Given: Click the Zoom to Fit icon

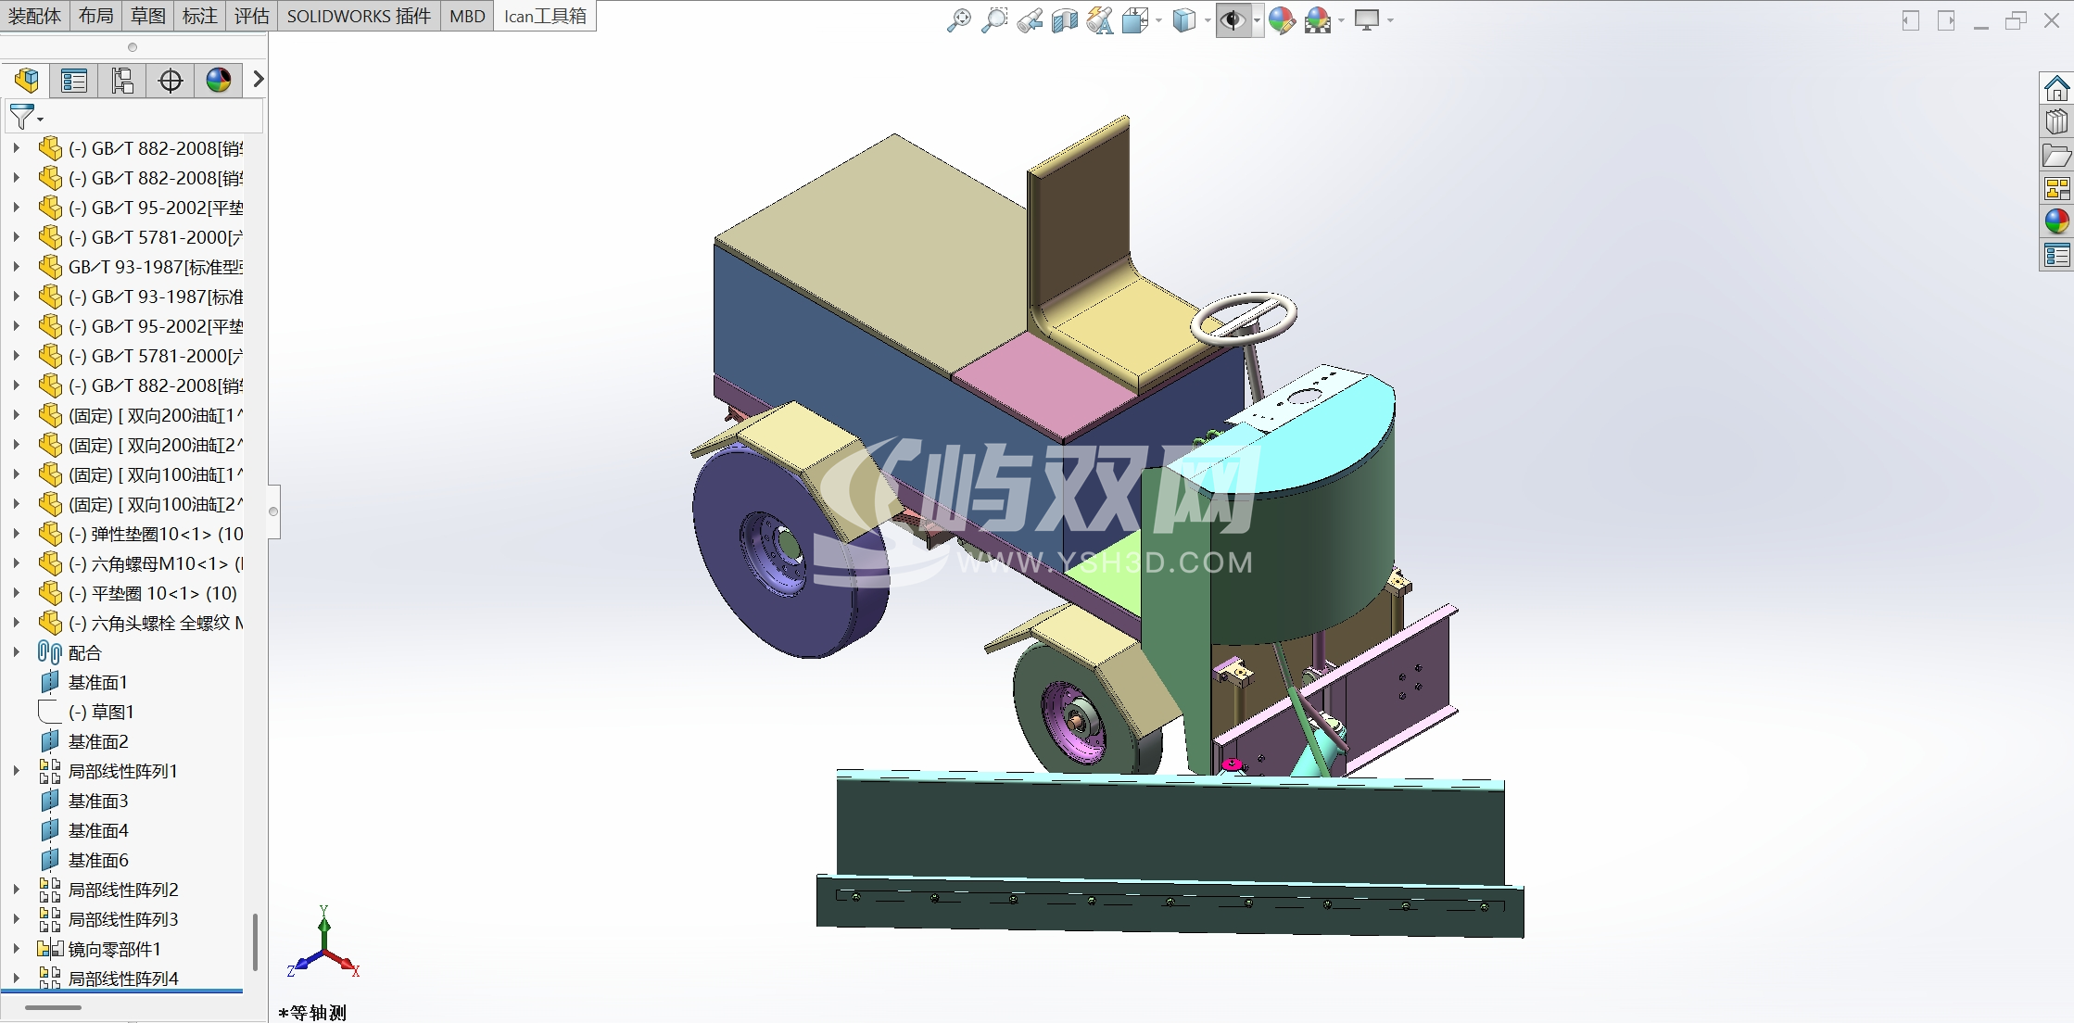Looking at the screenshot, I should 958,20.
